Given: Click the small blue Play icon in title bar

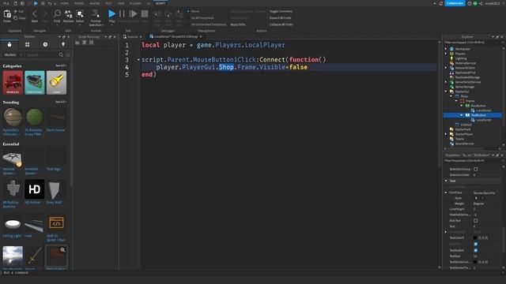Looking at the screenshot, I should [x=36, y=3].
